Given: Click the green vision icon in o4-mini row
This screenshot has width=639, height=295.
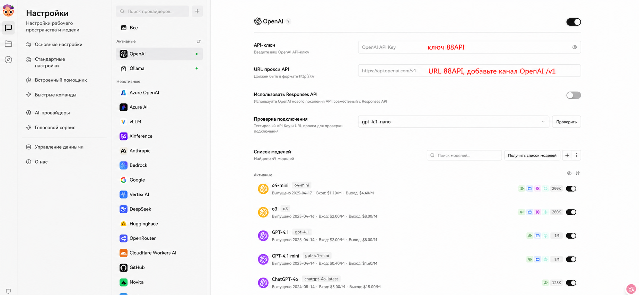Looking at the screenshot, I should point(522,188).
